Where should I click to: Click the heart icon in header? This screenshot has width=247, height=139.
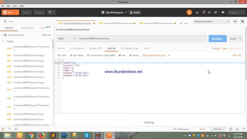point(215,12)
